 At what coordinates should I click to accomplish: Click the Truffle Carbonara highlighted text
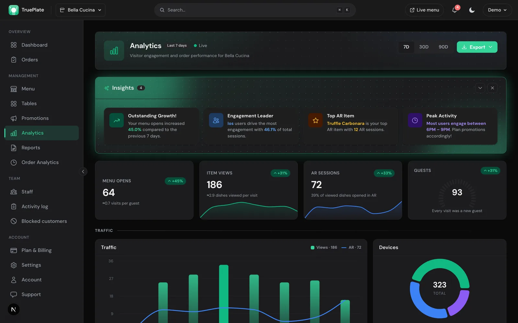[x=345, y=123]
